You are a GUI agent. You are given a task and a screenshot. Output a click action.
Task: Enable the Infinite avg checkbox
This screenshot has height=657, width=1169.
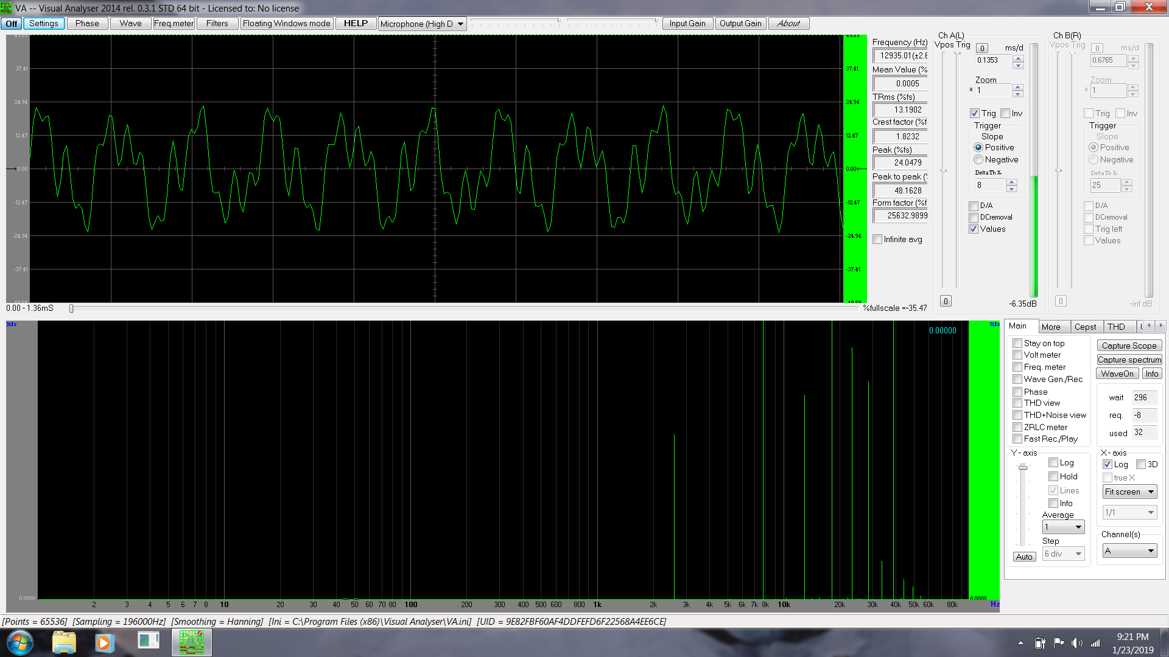tap(877, 240)
